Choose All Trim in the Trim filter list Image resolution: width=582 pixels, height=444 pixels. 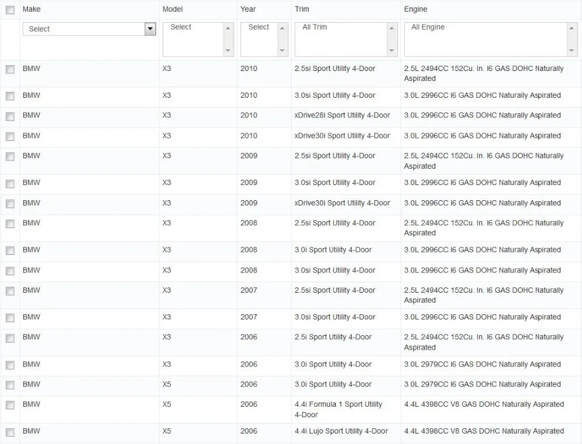pos(315,27)
